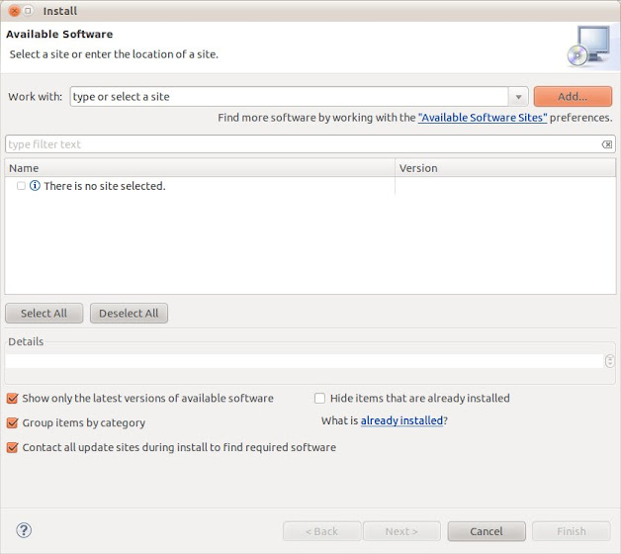Click the Details area scroll stepper
621x554 pixels.
click(x=609, y=361)
